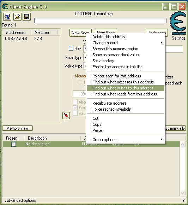Expand the Group options submenu arrow

click(162, 140)
